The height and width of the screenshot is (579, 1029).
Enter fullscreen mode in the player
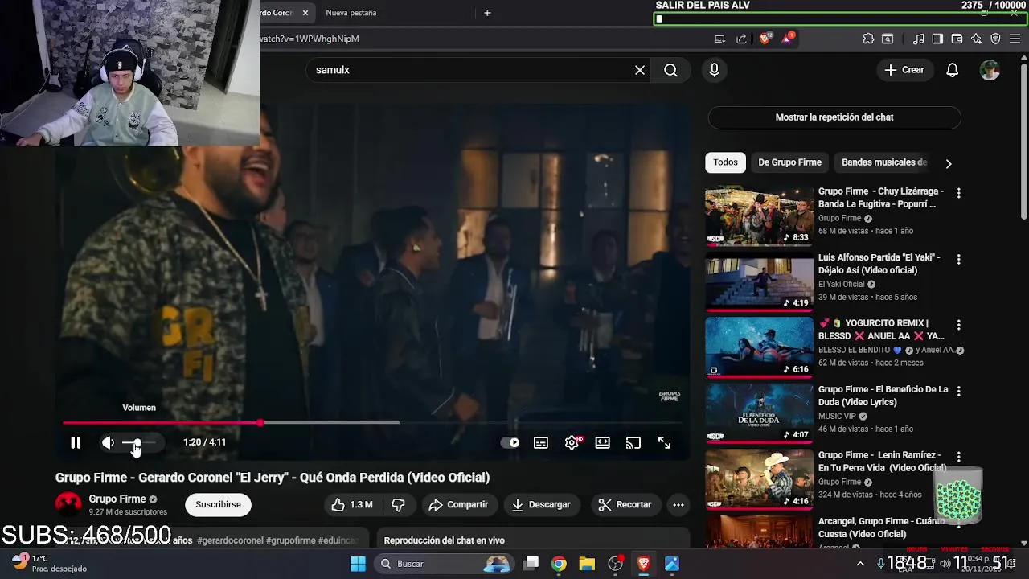(664, 442)
